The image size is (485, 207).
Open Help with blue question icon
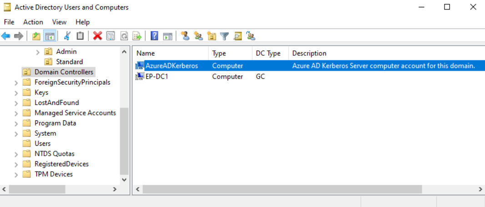pos(154,36)
